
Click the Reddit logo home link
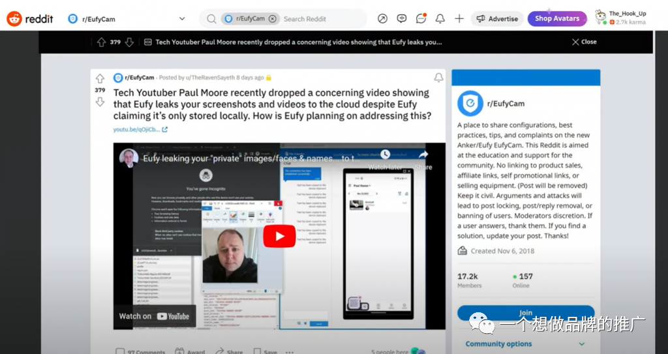(30, 19)
